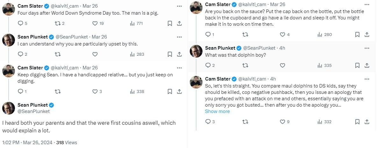377x148 pixels.
Task: Share the 'dolphin boy' tweet
Action: [x=367, y=65]
